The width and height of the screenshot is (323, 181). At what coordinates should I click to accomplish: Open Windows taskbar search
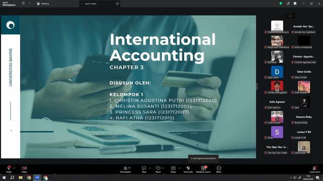(x=12, y=177)
